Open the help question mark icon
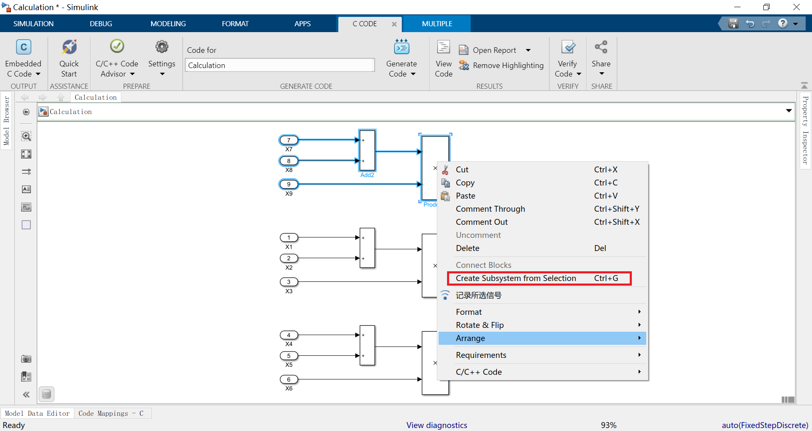 click(x=783, y=24)
